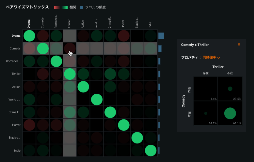Image resolution: width=254 pixels, height=162 pixels.
Task: Click the Comedy label frequency bar
Action: coord(160,48)
